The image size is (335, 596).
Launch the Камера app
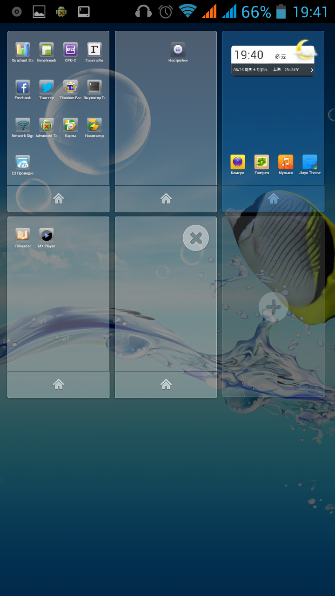(x=238, y=162)
